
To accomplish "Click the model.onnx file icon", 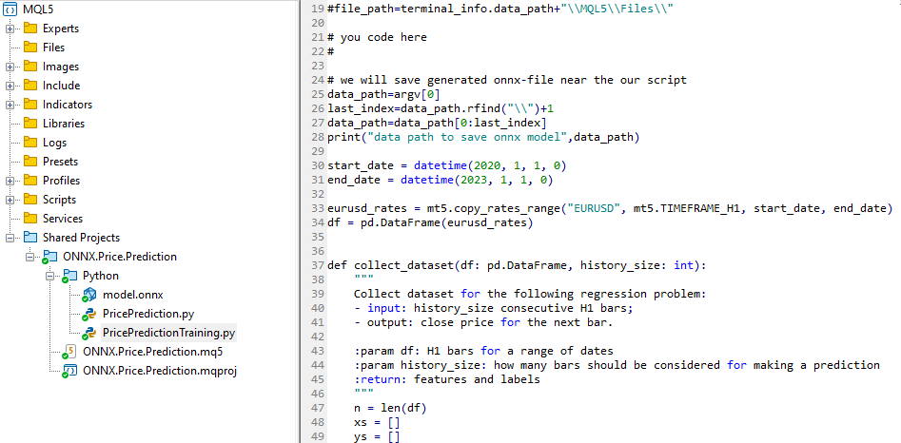I will (x=90, y=295).
